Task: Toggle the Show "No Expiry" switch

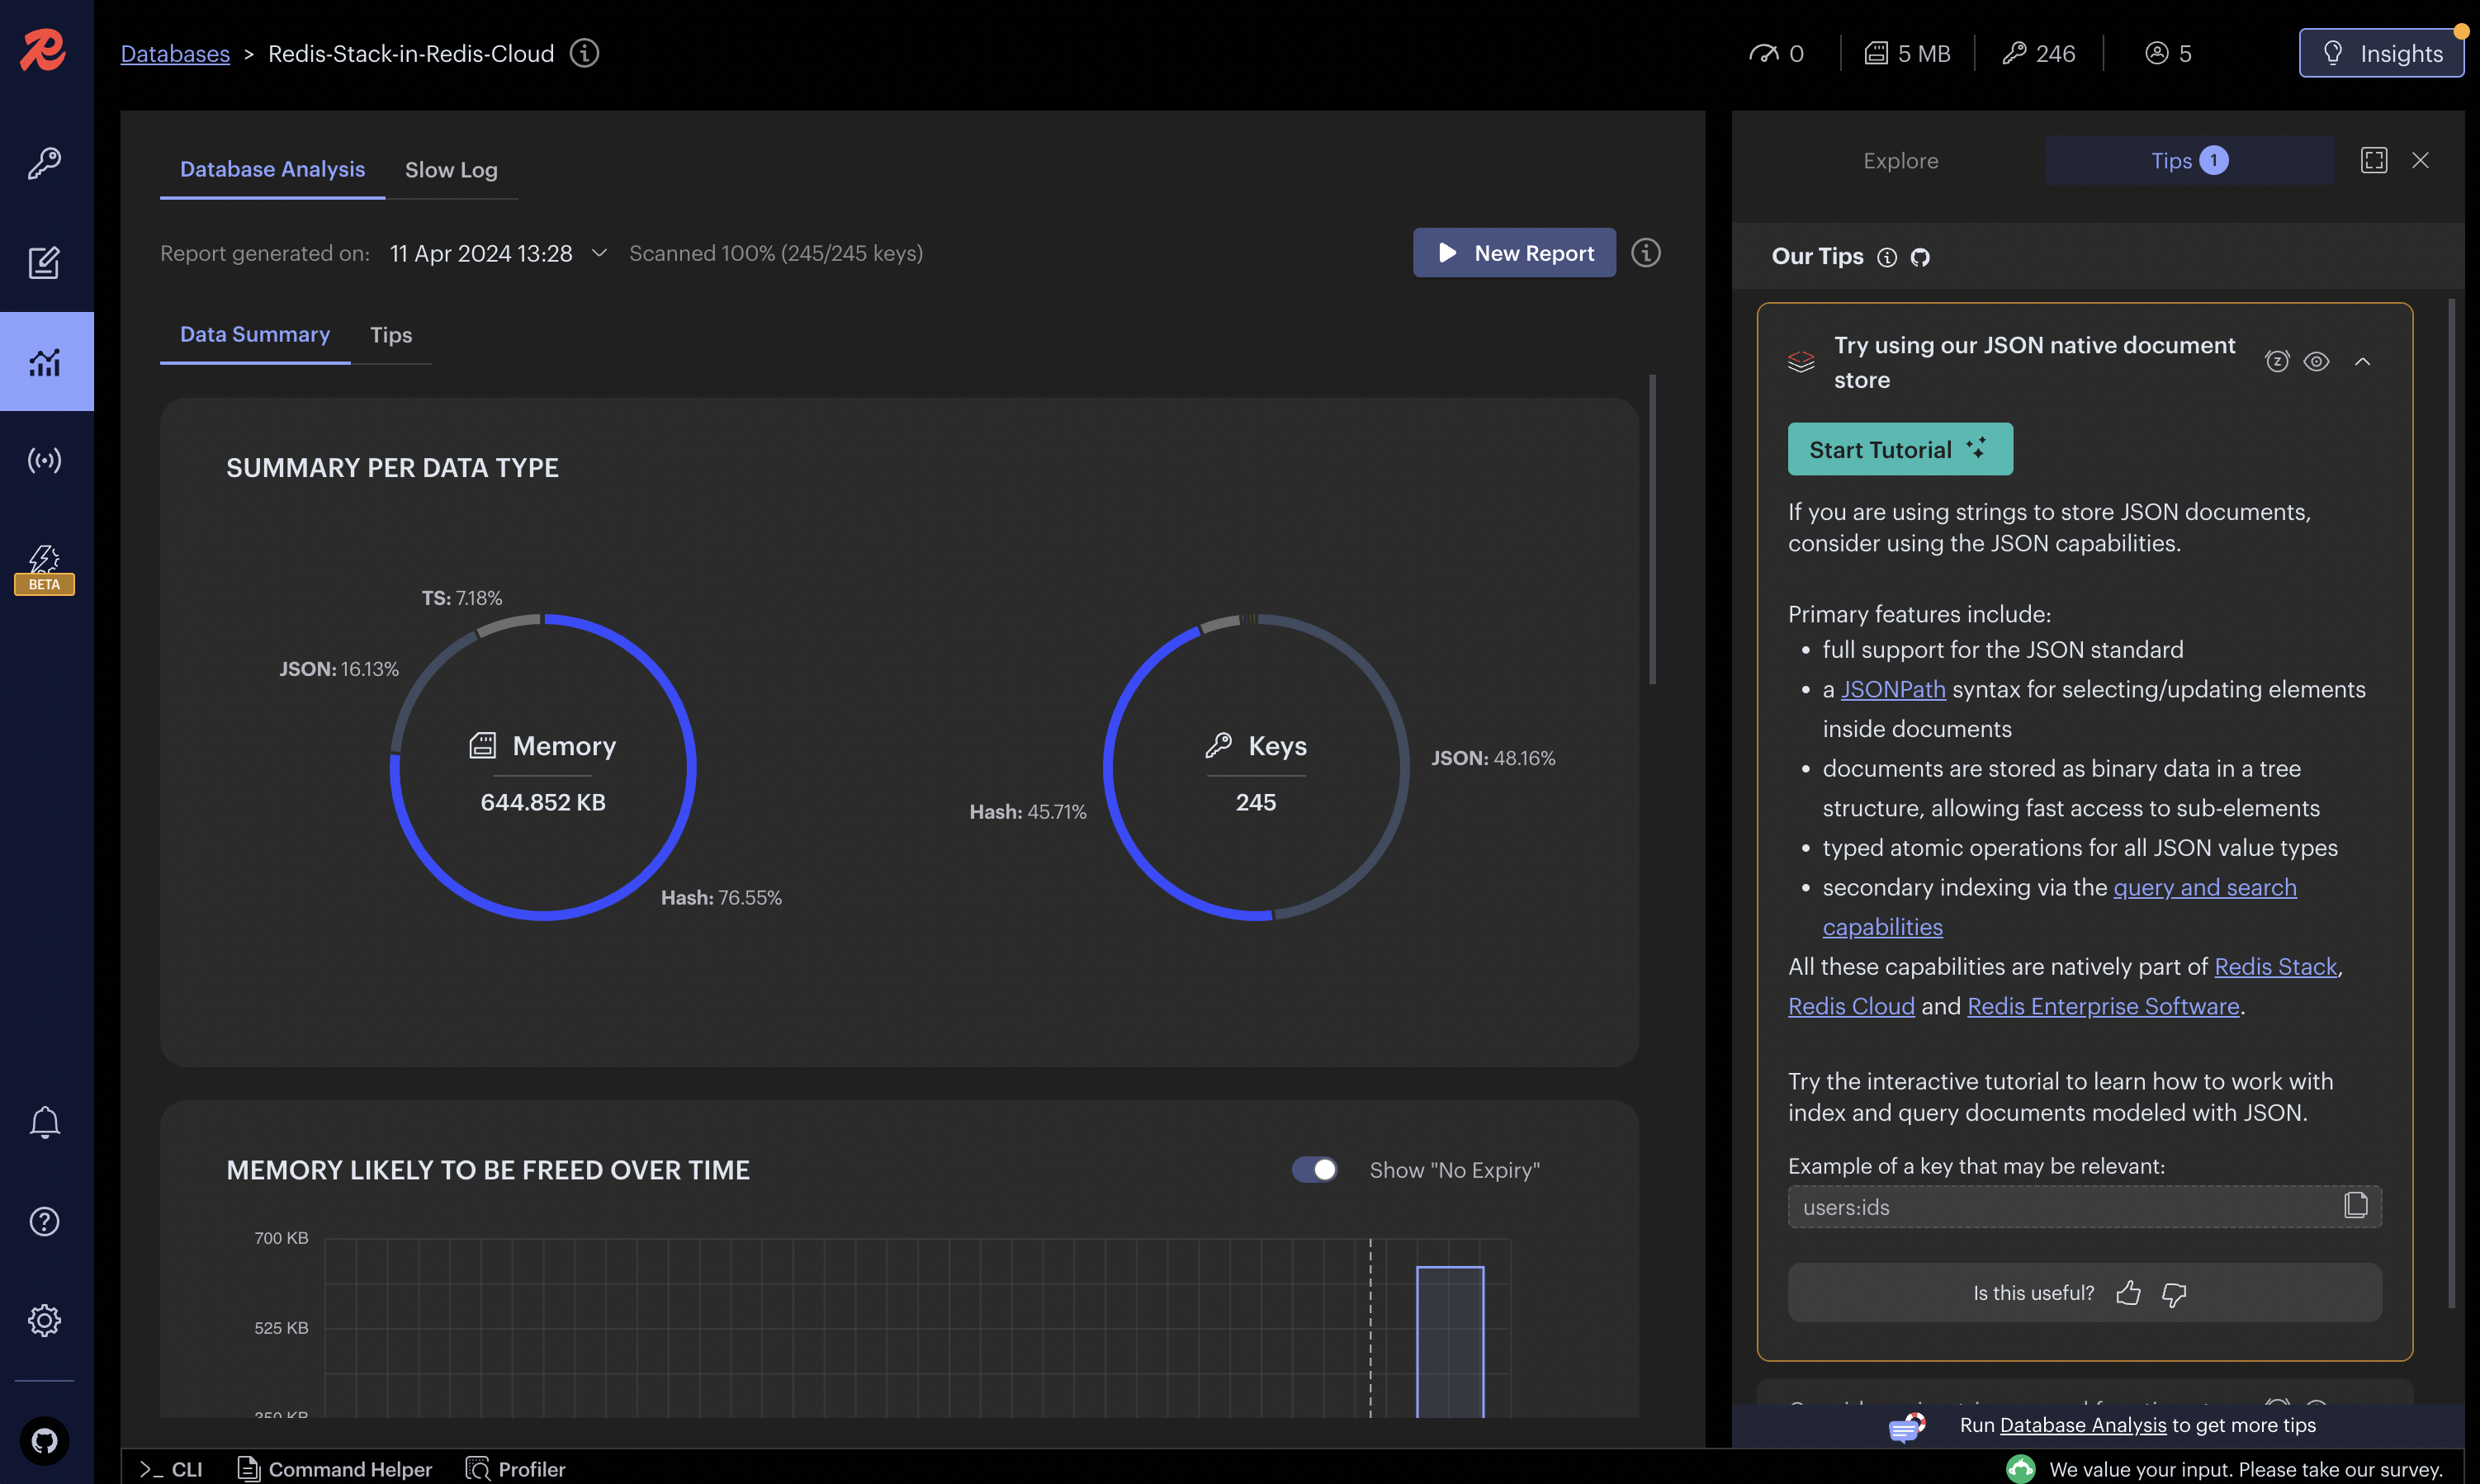Action: pos(1314,1169)
